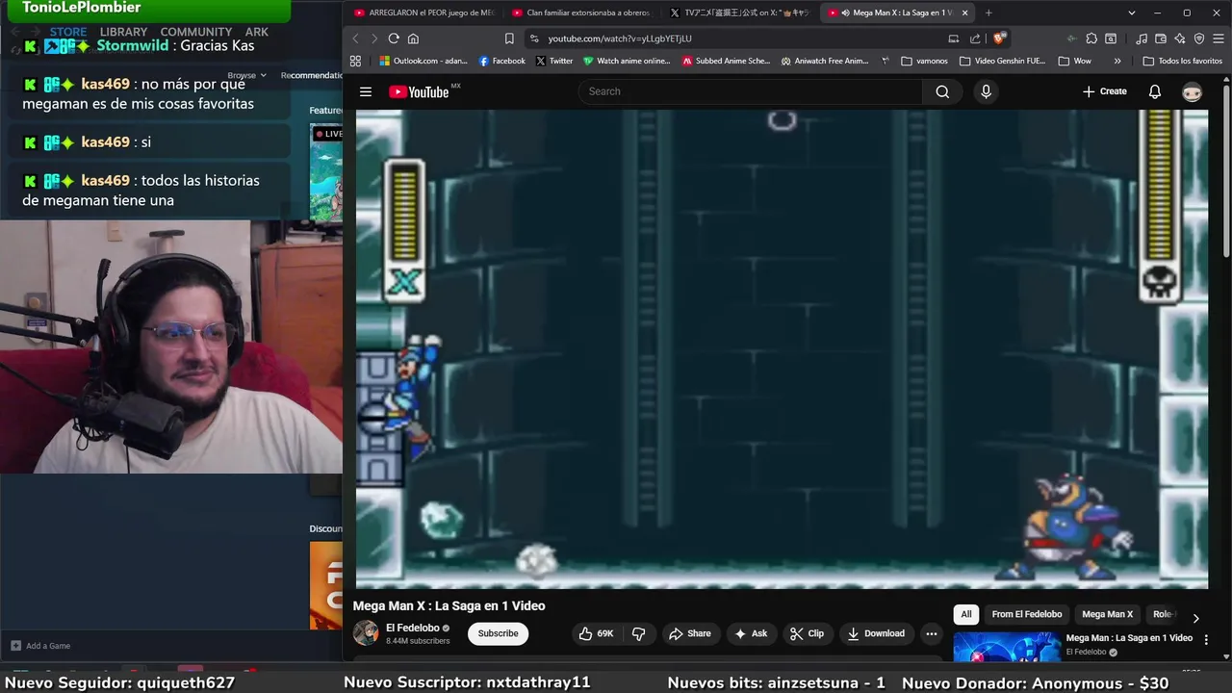1232x693 pixels.
Task: Open the Subbed Anime Schedule bookmark
Action: 727,61
